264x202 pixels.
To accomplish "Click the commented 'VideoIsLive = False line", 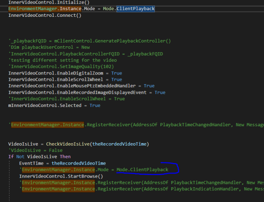I will [35, 150].
